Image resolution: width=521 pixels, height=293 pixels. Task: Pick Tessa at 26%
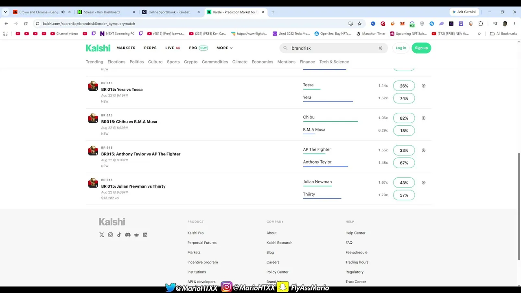coord(404,86)
